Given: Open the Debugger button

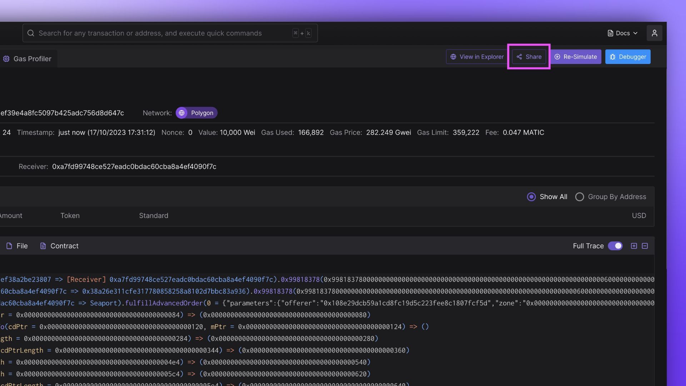Looking at the screenshot, I should 628,57.
